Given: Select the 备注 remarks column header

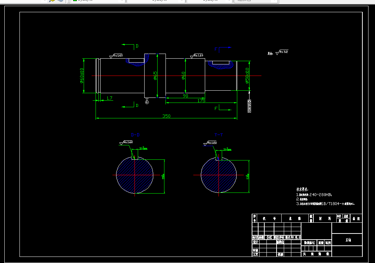Looking at the screenshot, I should point(356,219).
